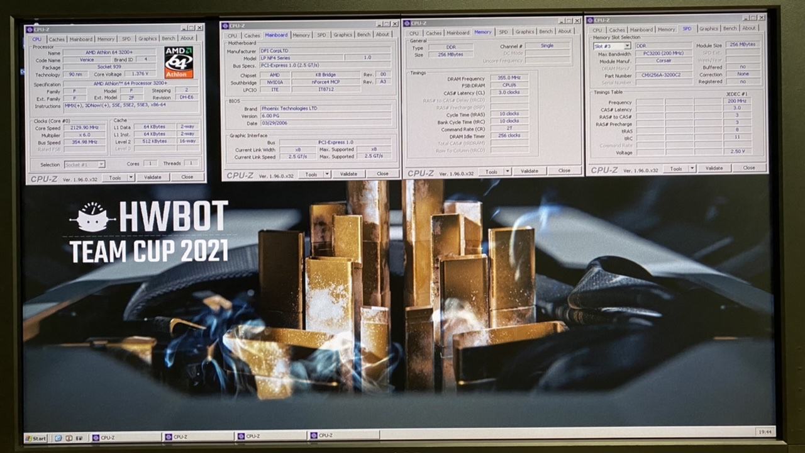This screenshot has height=453, width=805.
Task: Click the Package field Socket 939
Action: pyautogui.click(x=108, y=67)
